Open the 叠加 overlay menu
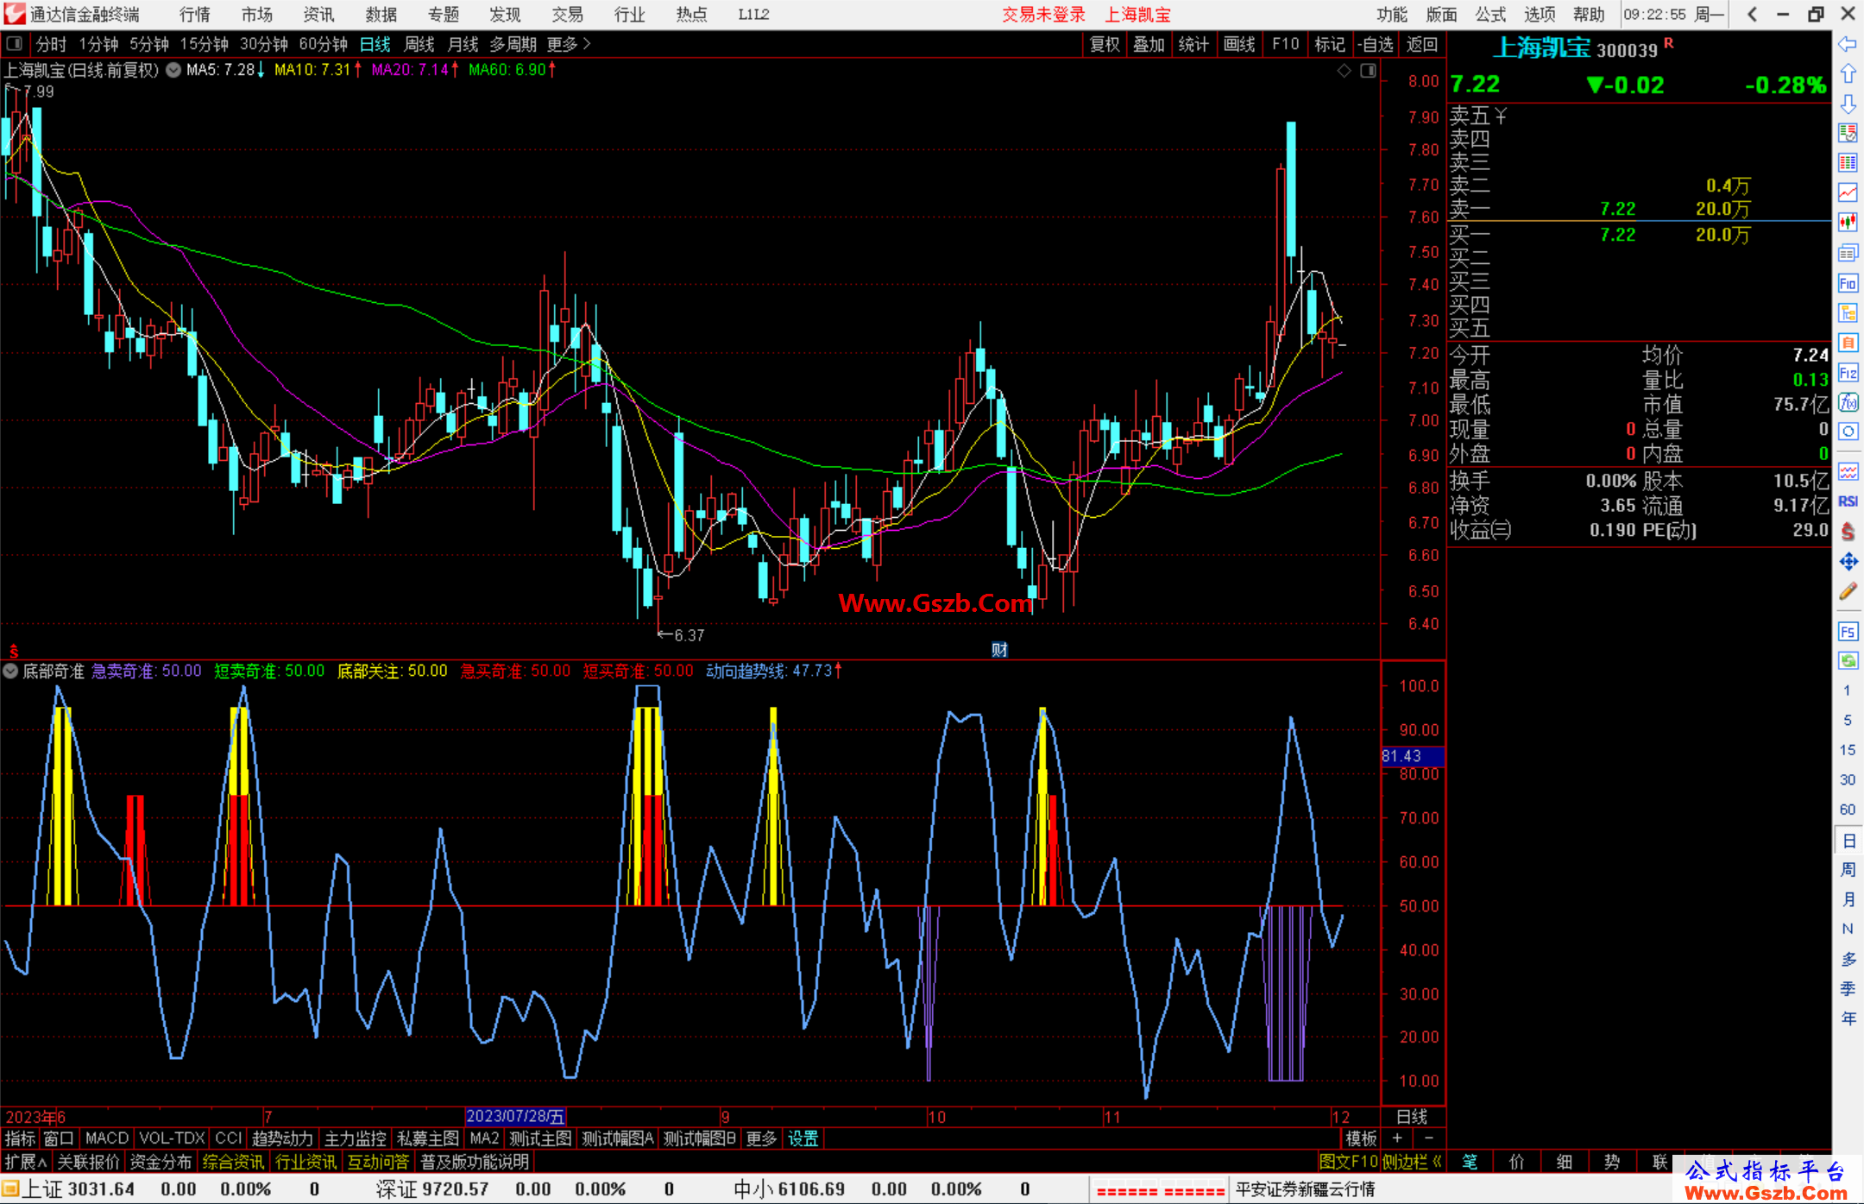 tap(1149, 44)
